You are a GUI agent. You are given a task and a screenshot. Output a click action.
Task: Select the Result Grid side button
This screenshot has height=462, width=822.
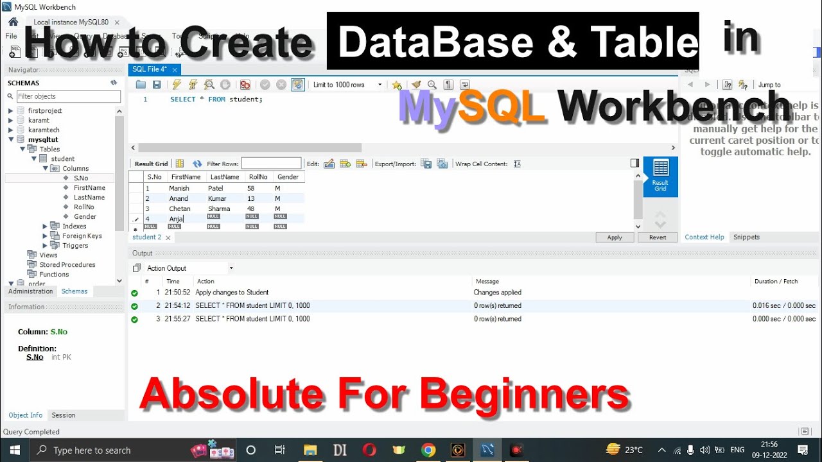tap(660, 176)
